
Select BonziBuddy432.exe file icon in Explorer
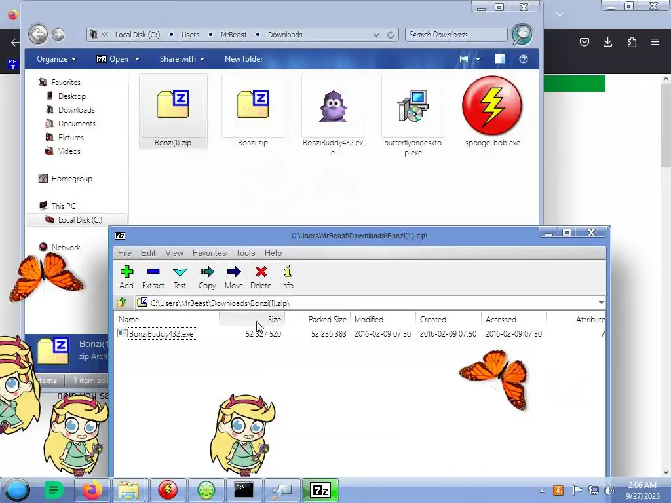(333, 106)
